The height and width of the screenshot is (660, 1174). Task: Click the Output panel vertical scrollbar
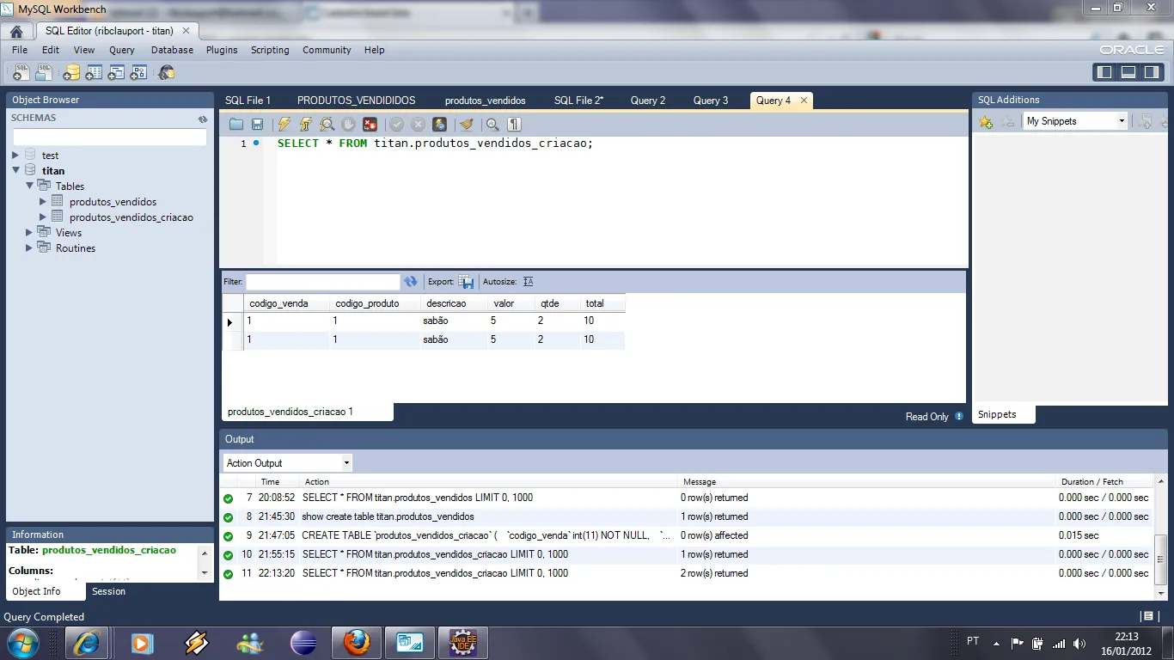click(x=1160, y=537)
